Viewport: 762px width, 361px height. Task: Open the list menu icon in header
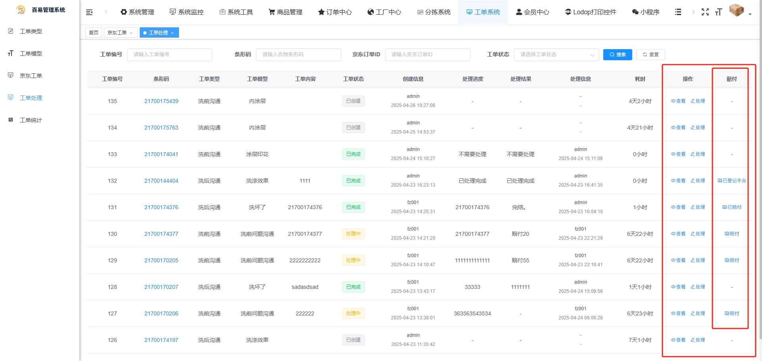[678, 12]
